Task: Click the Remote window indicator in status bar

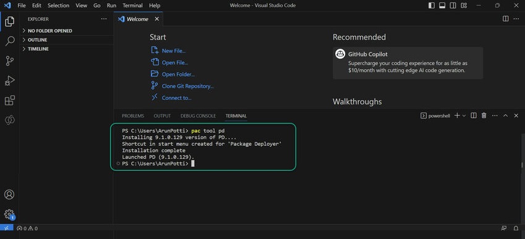Action: (6, 229)
